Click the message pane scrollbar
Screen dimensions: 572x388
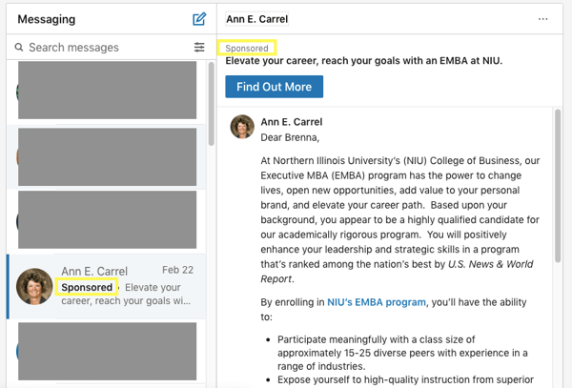coord(558,186)
